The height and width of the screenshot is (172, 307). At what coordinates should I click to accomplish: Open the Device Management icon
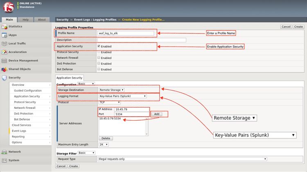click(5, 61)
